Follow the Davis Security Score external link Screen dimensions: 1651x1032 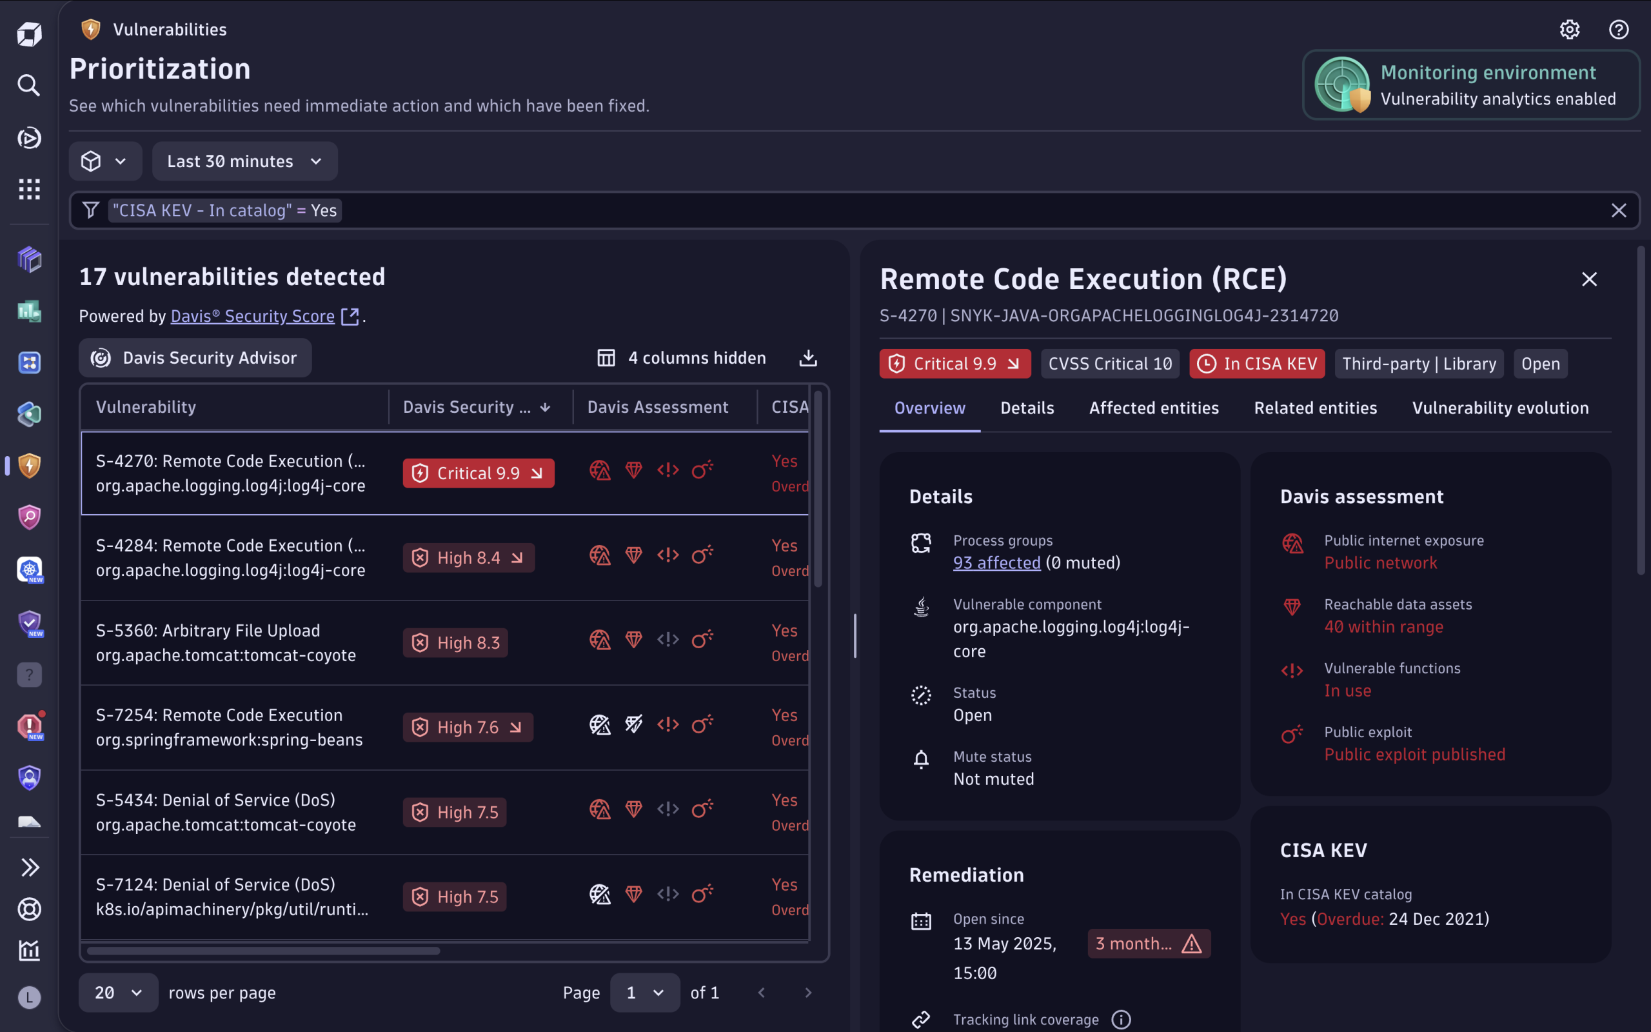[x=252, y=316]
